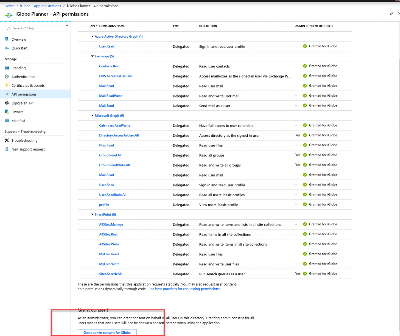Open iGlobe - App registrations breadcrumb link
This screenshot has width=400, height=336.
[x=41, y=6]
